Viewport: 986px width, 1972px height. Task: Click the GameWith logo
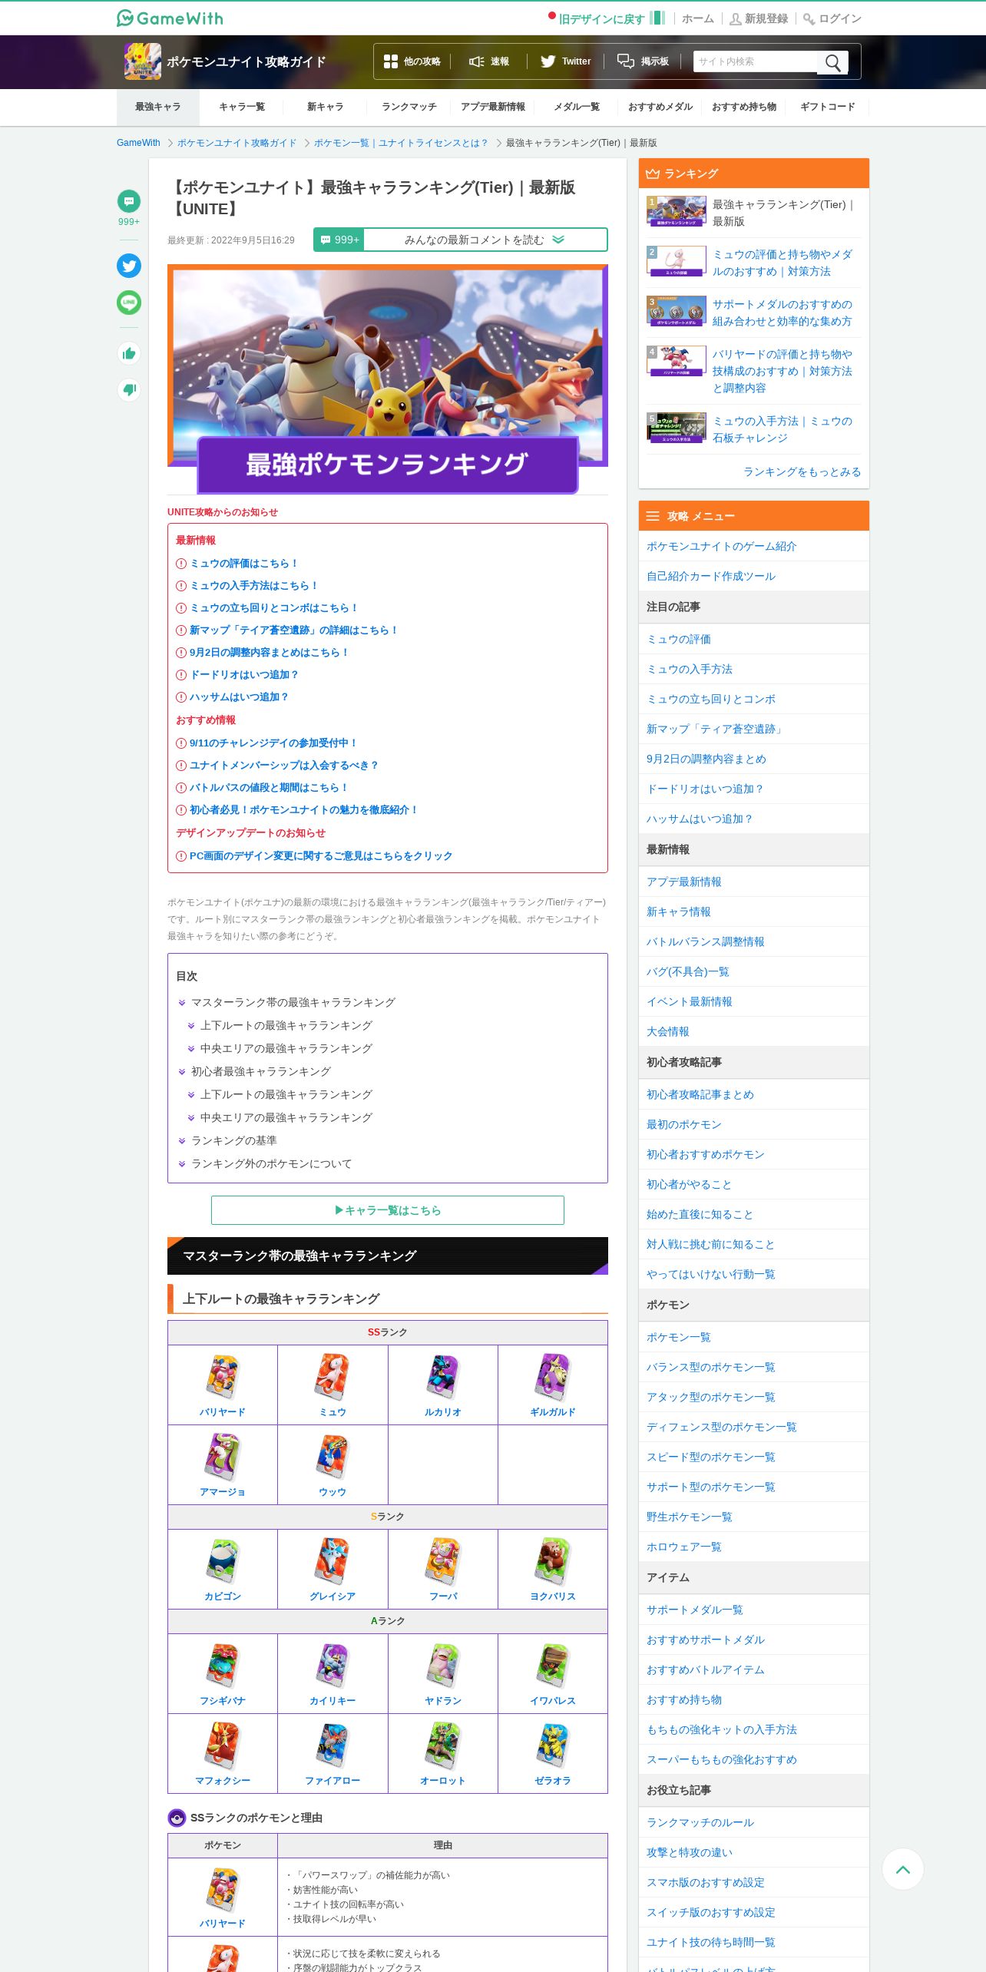(x=170, y=18)
